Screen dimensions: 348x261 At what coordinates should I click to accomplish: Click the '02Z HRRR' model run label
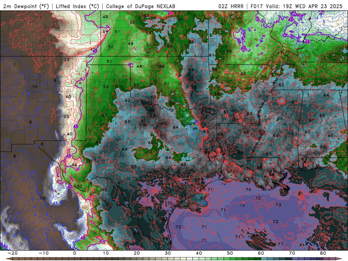click(x=231, y=6)
